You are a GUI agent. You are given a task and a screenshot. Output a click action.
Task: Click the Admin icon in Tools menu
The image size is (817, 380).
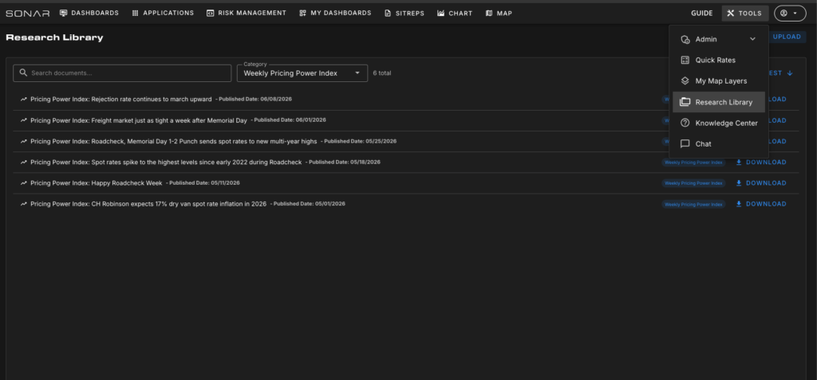click(685, 40)
